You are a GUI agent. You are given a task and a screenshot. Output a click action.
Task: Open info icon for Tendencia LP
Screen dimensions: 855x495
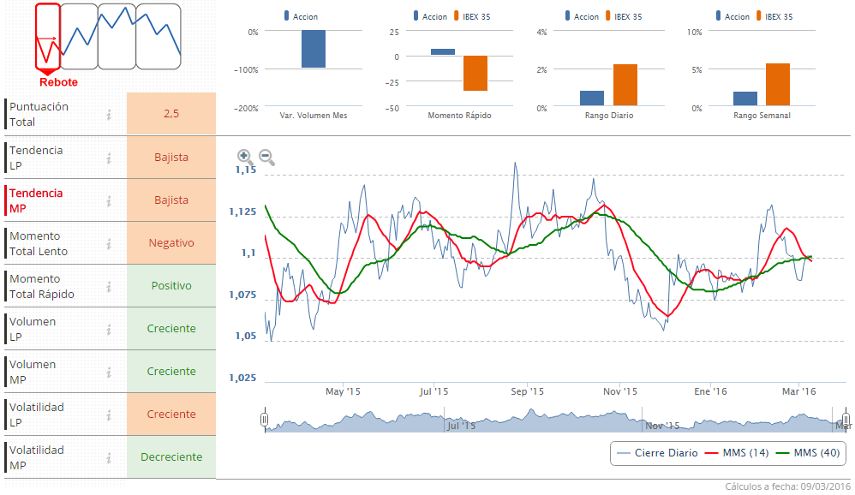point(109,158)
